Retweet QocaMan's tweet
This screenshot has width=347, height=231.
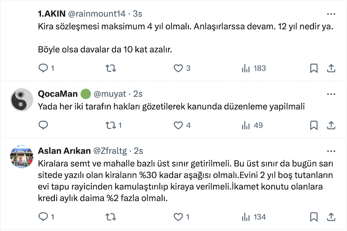point(111,125)
